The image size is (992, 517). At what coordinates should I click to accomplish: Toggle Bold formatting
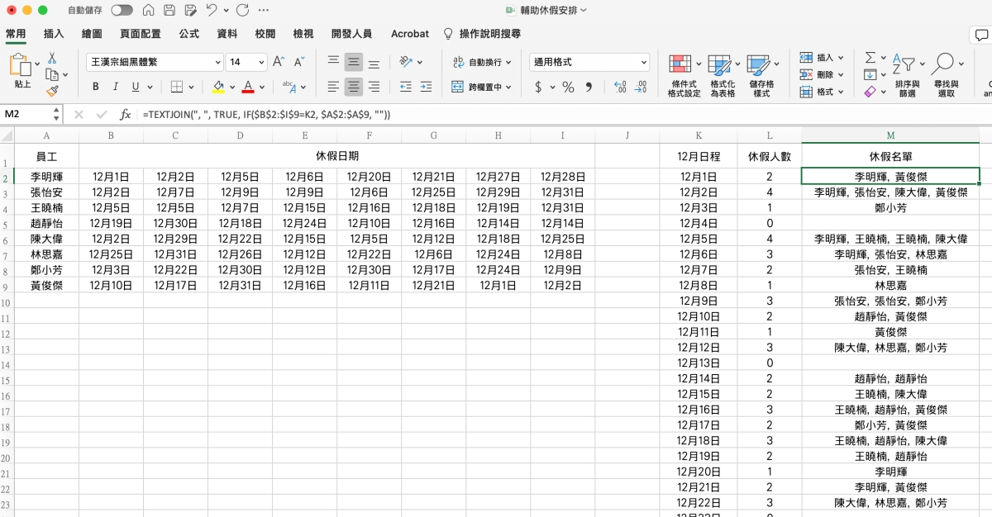click(x=95, y=87)
